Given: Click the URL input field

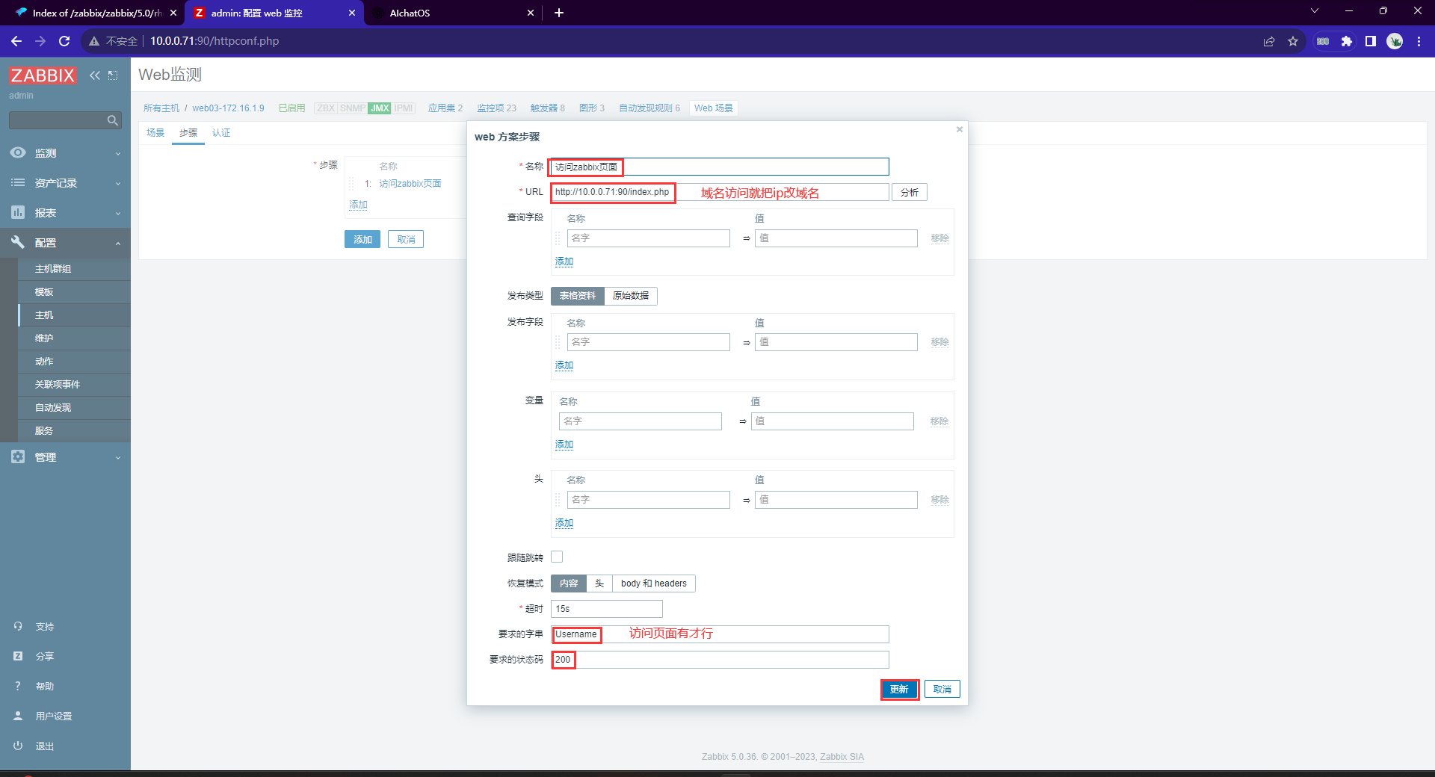Looking at the screenshot, I should tap(720, 192).
